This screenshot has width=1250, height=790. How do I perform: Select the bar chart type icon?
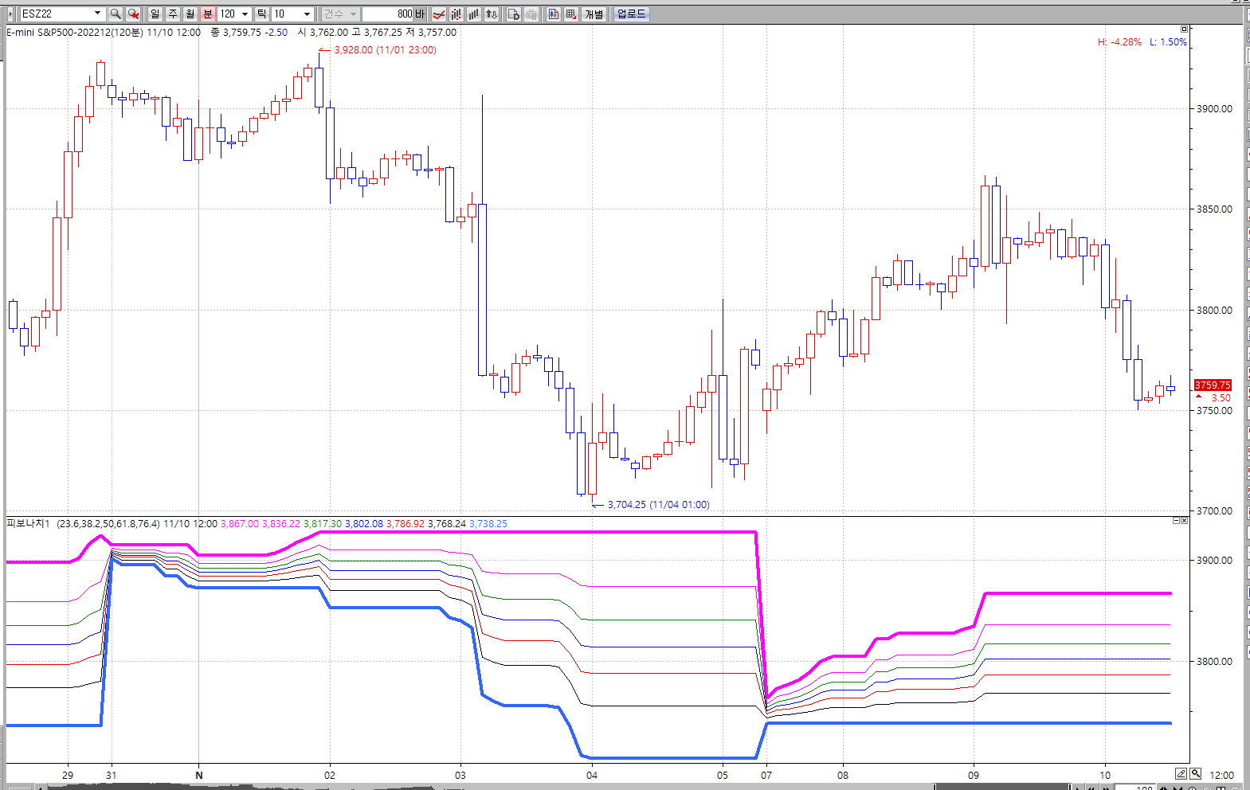(474, 14)
